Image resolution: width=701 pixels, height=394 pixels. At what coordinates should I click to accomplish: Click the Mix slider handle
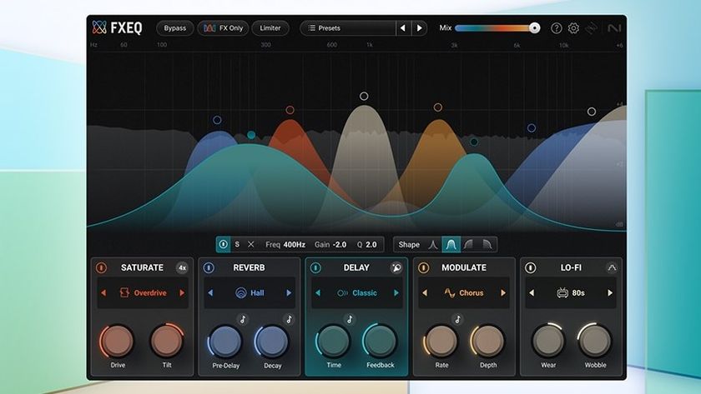[x=534, y=27]
